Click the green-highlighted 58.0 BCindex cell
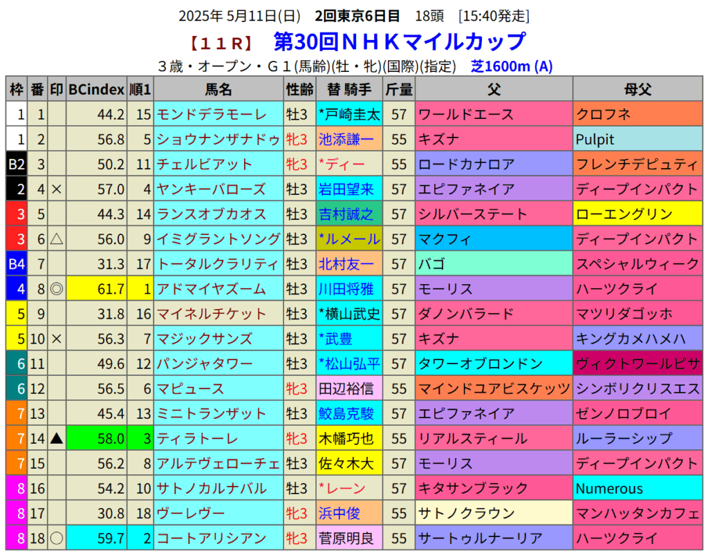Image resolution: width=708 pixels, height=555 pixels. 97,438
